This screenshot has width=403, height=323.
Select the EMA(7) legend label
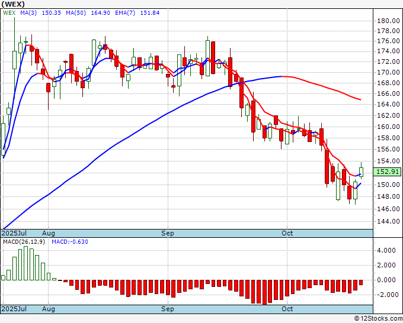[125, 13]
